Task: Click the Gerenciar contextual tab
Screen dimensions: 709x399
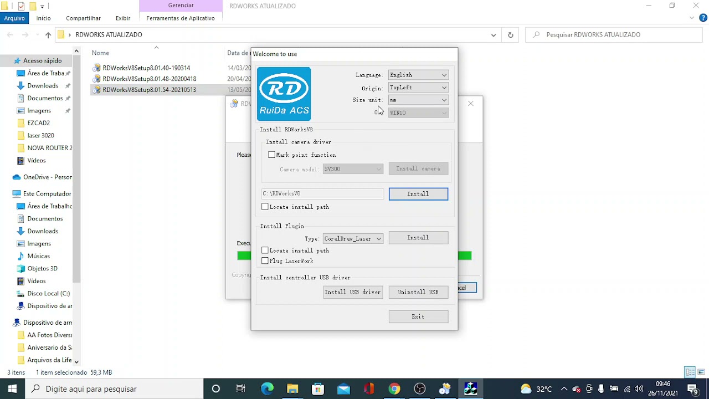Action: point(181,6)
